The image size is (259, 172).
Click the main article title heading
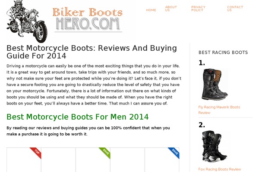(92, 52)
